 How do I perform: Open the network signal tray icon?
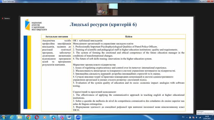(200, 117)
